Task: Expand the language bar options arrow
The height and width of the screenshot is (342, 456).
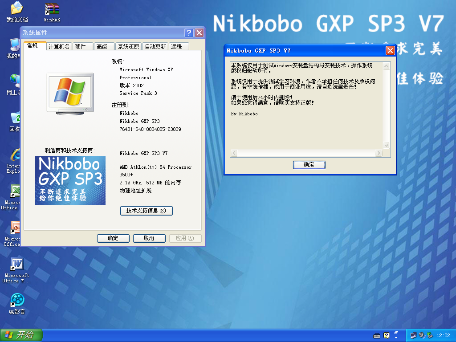Action: (396, 338)
